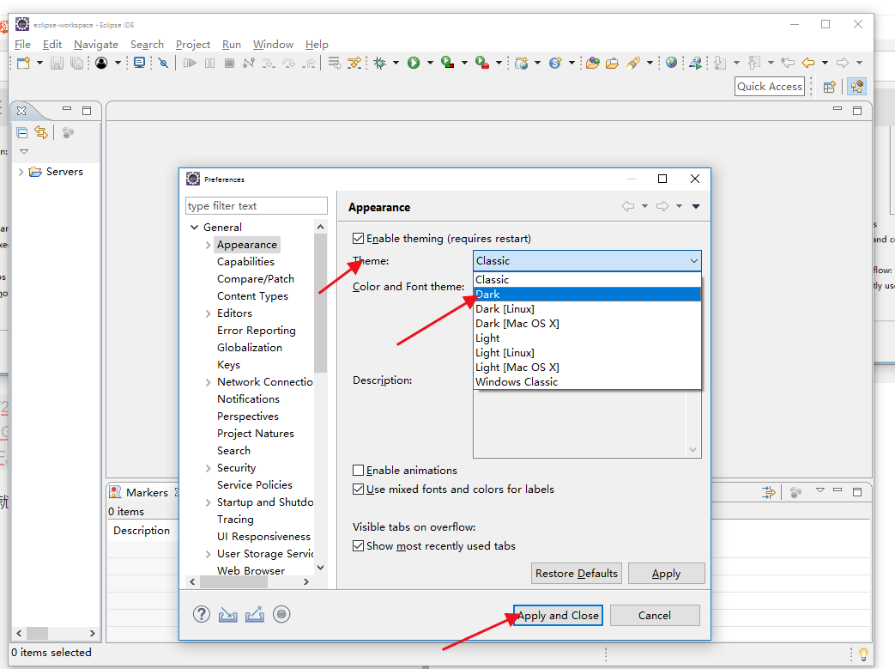The width and height of the screenshot is (895, 669).
Task: Click the light bulb tip icon in status bar
Action: (x=863, y=654)
